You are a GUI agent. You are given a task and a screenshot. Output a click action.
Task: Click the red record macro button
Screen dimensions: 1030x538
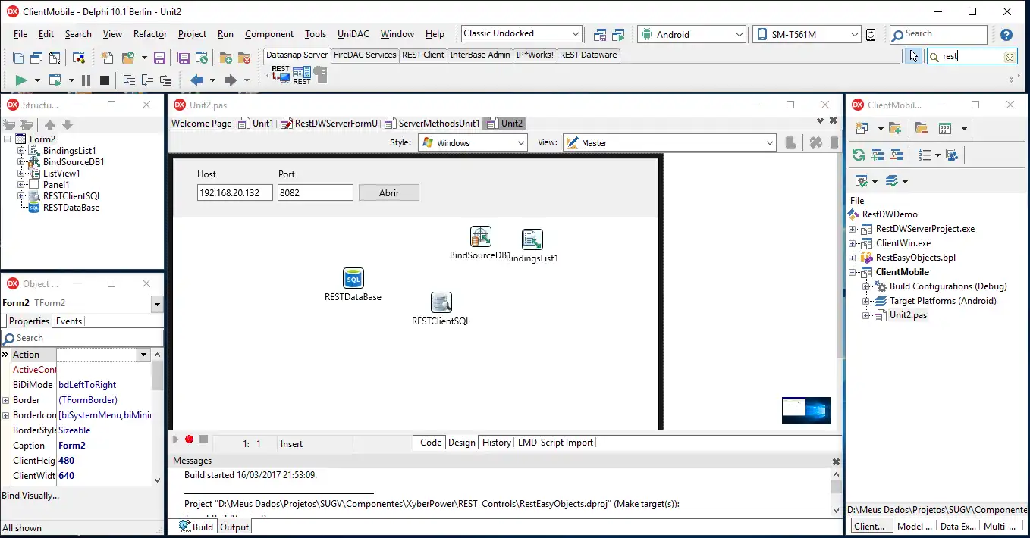tap(189, 439)
